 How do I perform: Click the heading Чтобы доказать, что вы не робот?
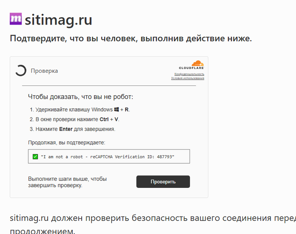tap(80, 96)
